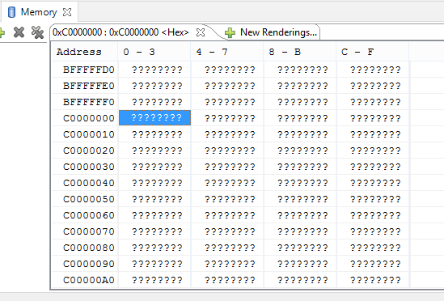This screenshot has height=301, width=444.
Task: Select address C0000050 row label
Action: [89, 199]
